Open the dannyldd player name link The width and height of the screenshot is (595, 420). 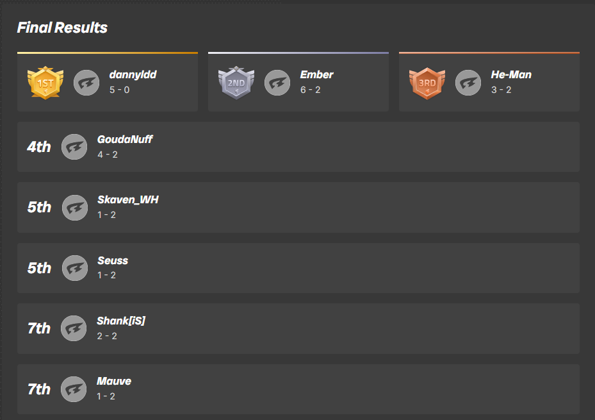coord(133,75)
